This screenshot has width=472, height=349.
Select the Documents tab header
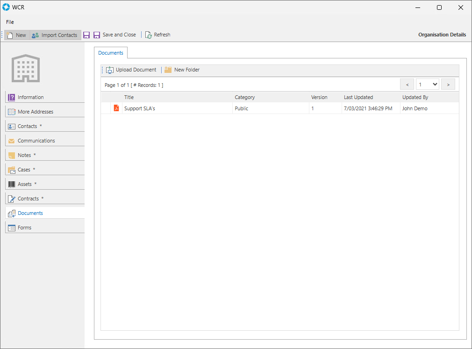111,53
